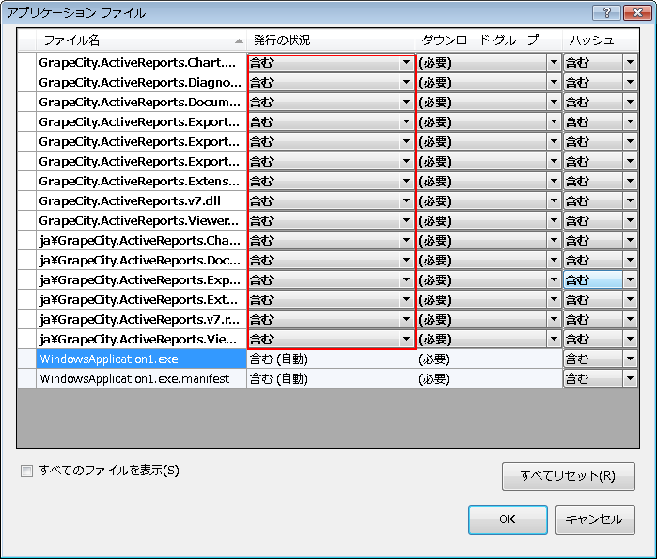Screen dimensions: 657x559
Task: Open hash dropdown for ja¥GrapeCity.ActiveReports.Vie row
Action: click(630, 339)
